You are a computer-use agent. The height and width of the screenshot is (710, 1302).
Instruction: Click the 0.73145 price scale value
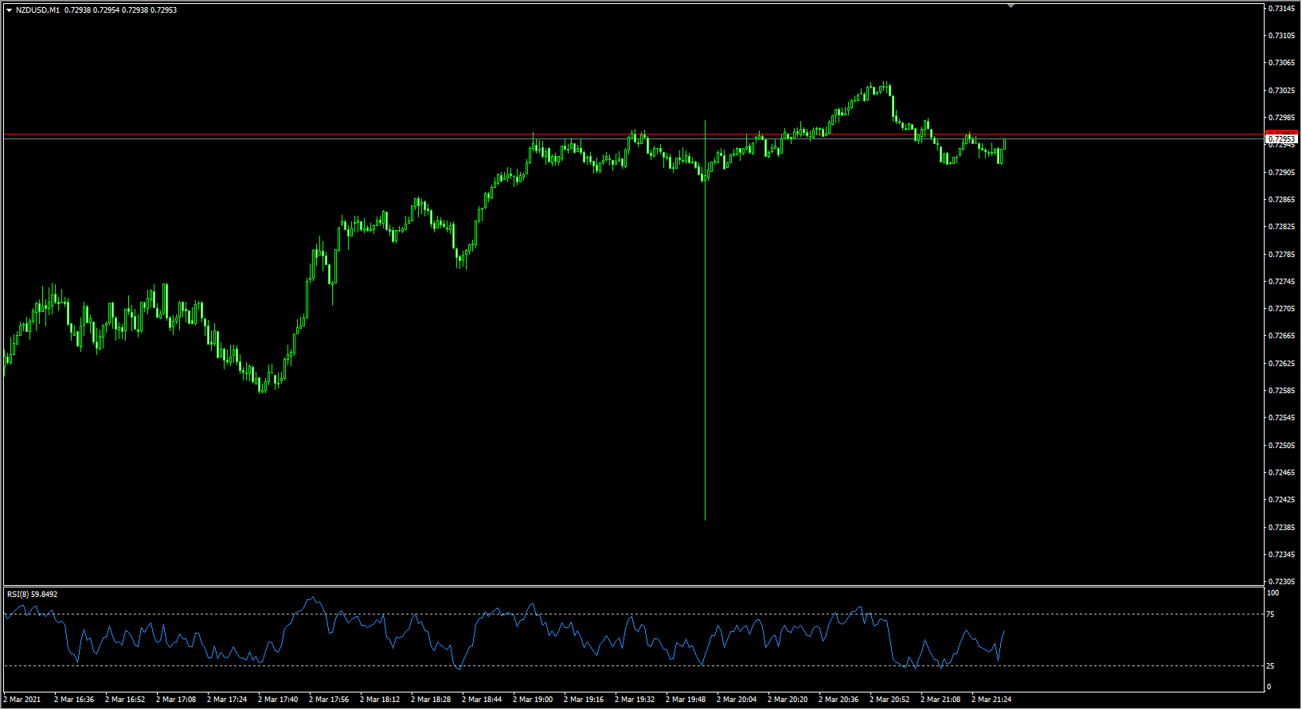click(1281, 9)
